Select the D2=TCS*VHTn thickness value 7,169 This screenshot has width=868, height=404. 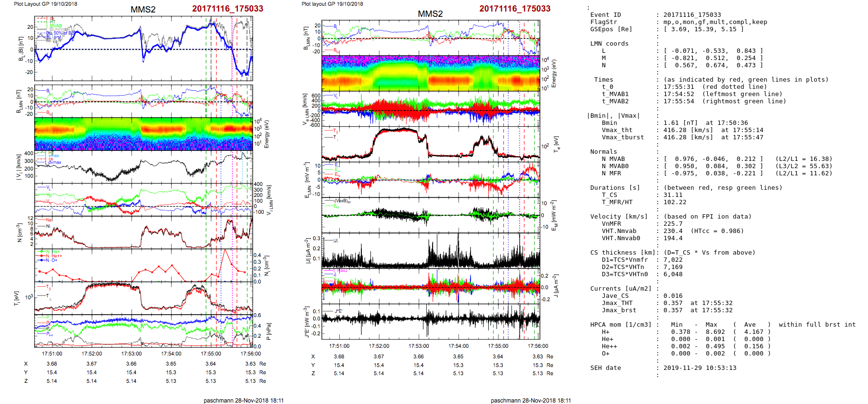(673, 267)
